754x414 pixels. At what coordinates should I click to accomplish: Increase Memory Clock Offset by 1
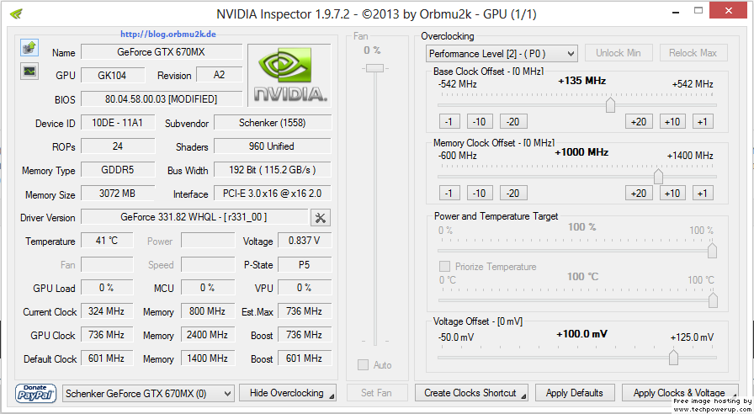(x=703, y=194)
